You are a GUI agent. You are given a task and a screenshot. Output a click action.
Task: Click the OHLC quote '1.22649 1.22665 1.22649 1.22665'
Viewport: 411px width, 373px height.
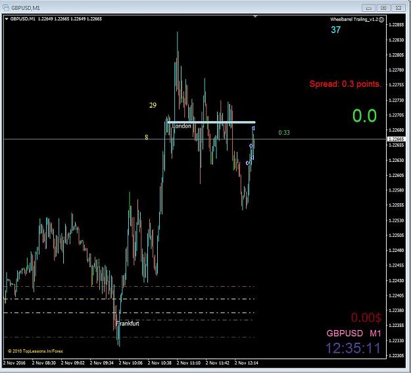pos(70,19)
